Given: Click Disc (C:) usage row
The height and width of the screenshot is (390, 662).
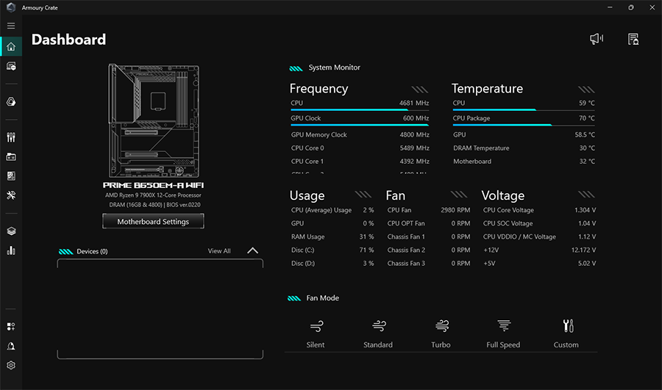Looking at the screenshot, I should [x=332, y=250].
